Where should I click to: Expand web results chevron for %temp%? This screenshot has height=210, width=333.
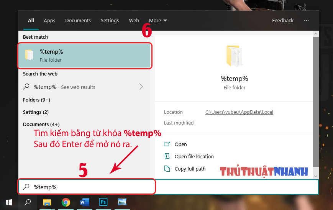point(141,87)
